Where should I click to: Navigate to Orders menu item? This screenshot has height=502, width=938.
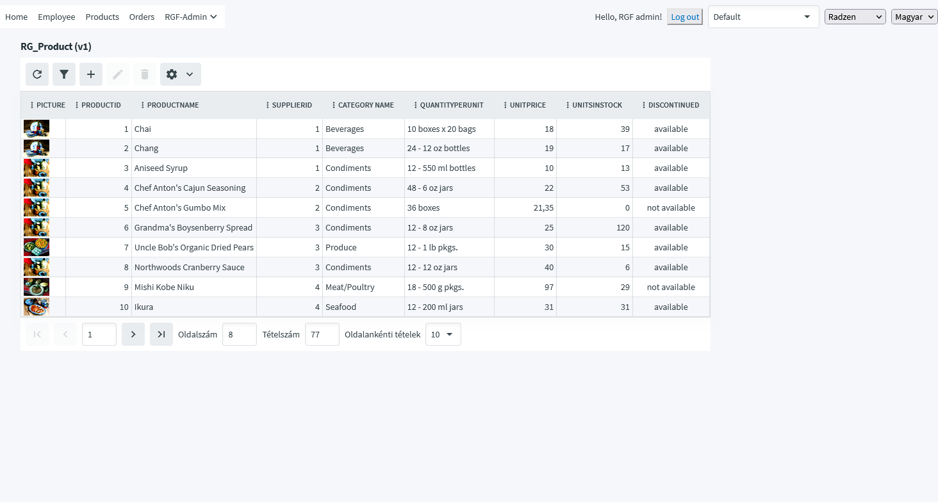coord(142,17)
